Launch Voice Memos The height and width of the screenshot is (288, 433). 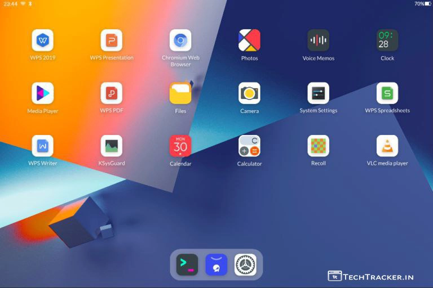coord(318,40)
